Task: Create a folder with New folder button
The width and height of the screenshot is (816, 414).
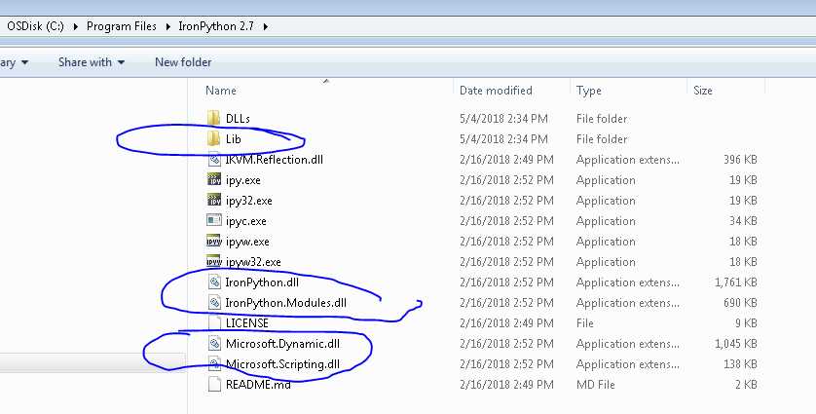Action: [183, 62]
